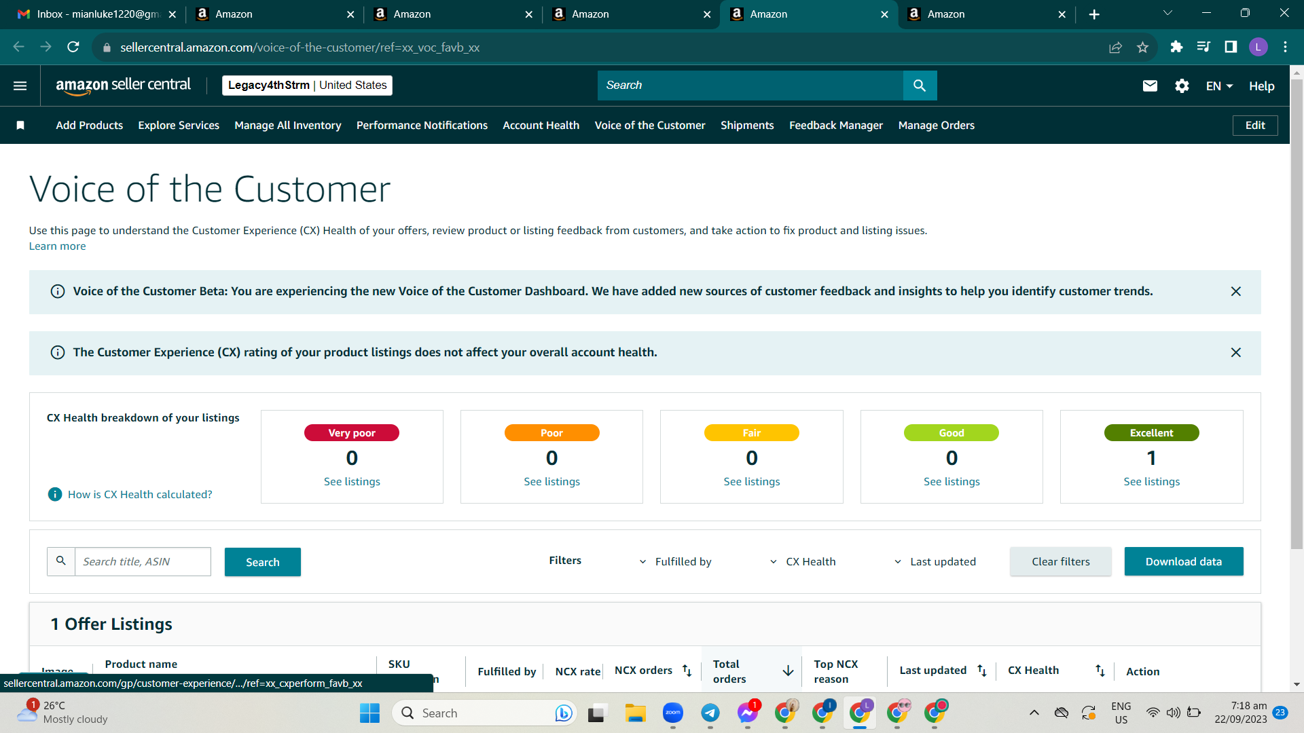Open the weather widget on taskbar
1304x733 pixels.
(62, 713)
